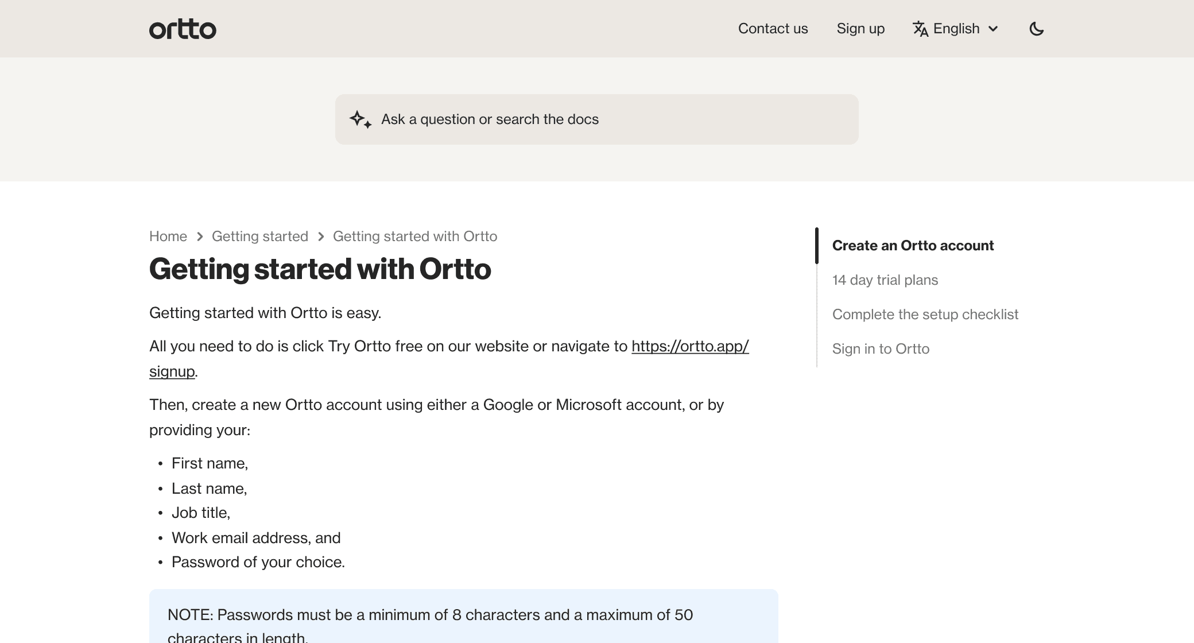The width and height of the screenshot is (1194, 643).
Task: Open the Getting started breadcrumb link
Action: [x=260, y=236]
